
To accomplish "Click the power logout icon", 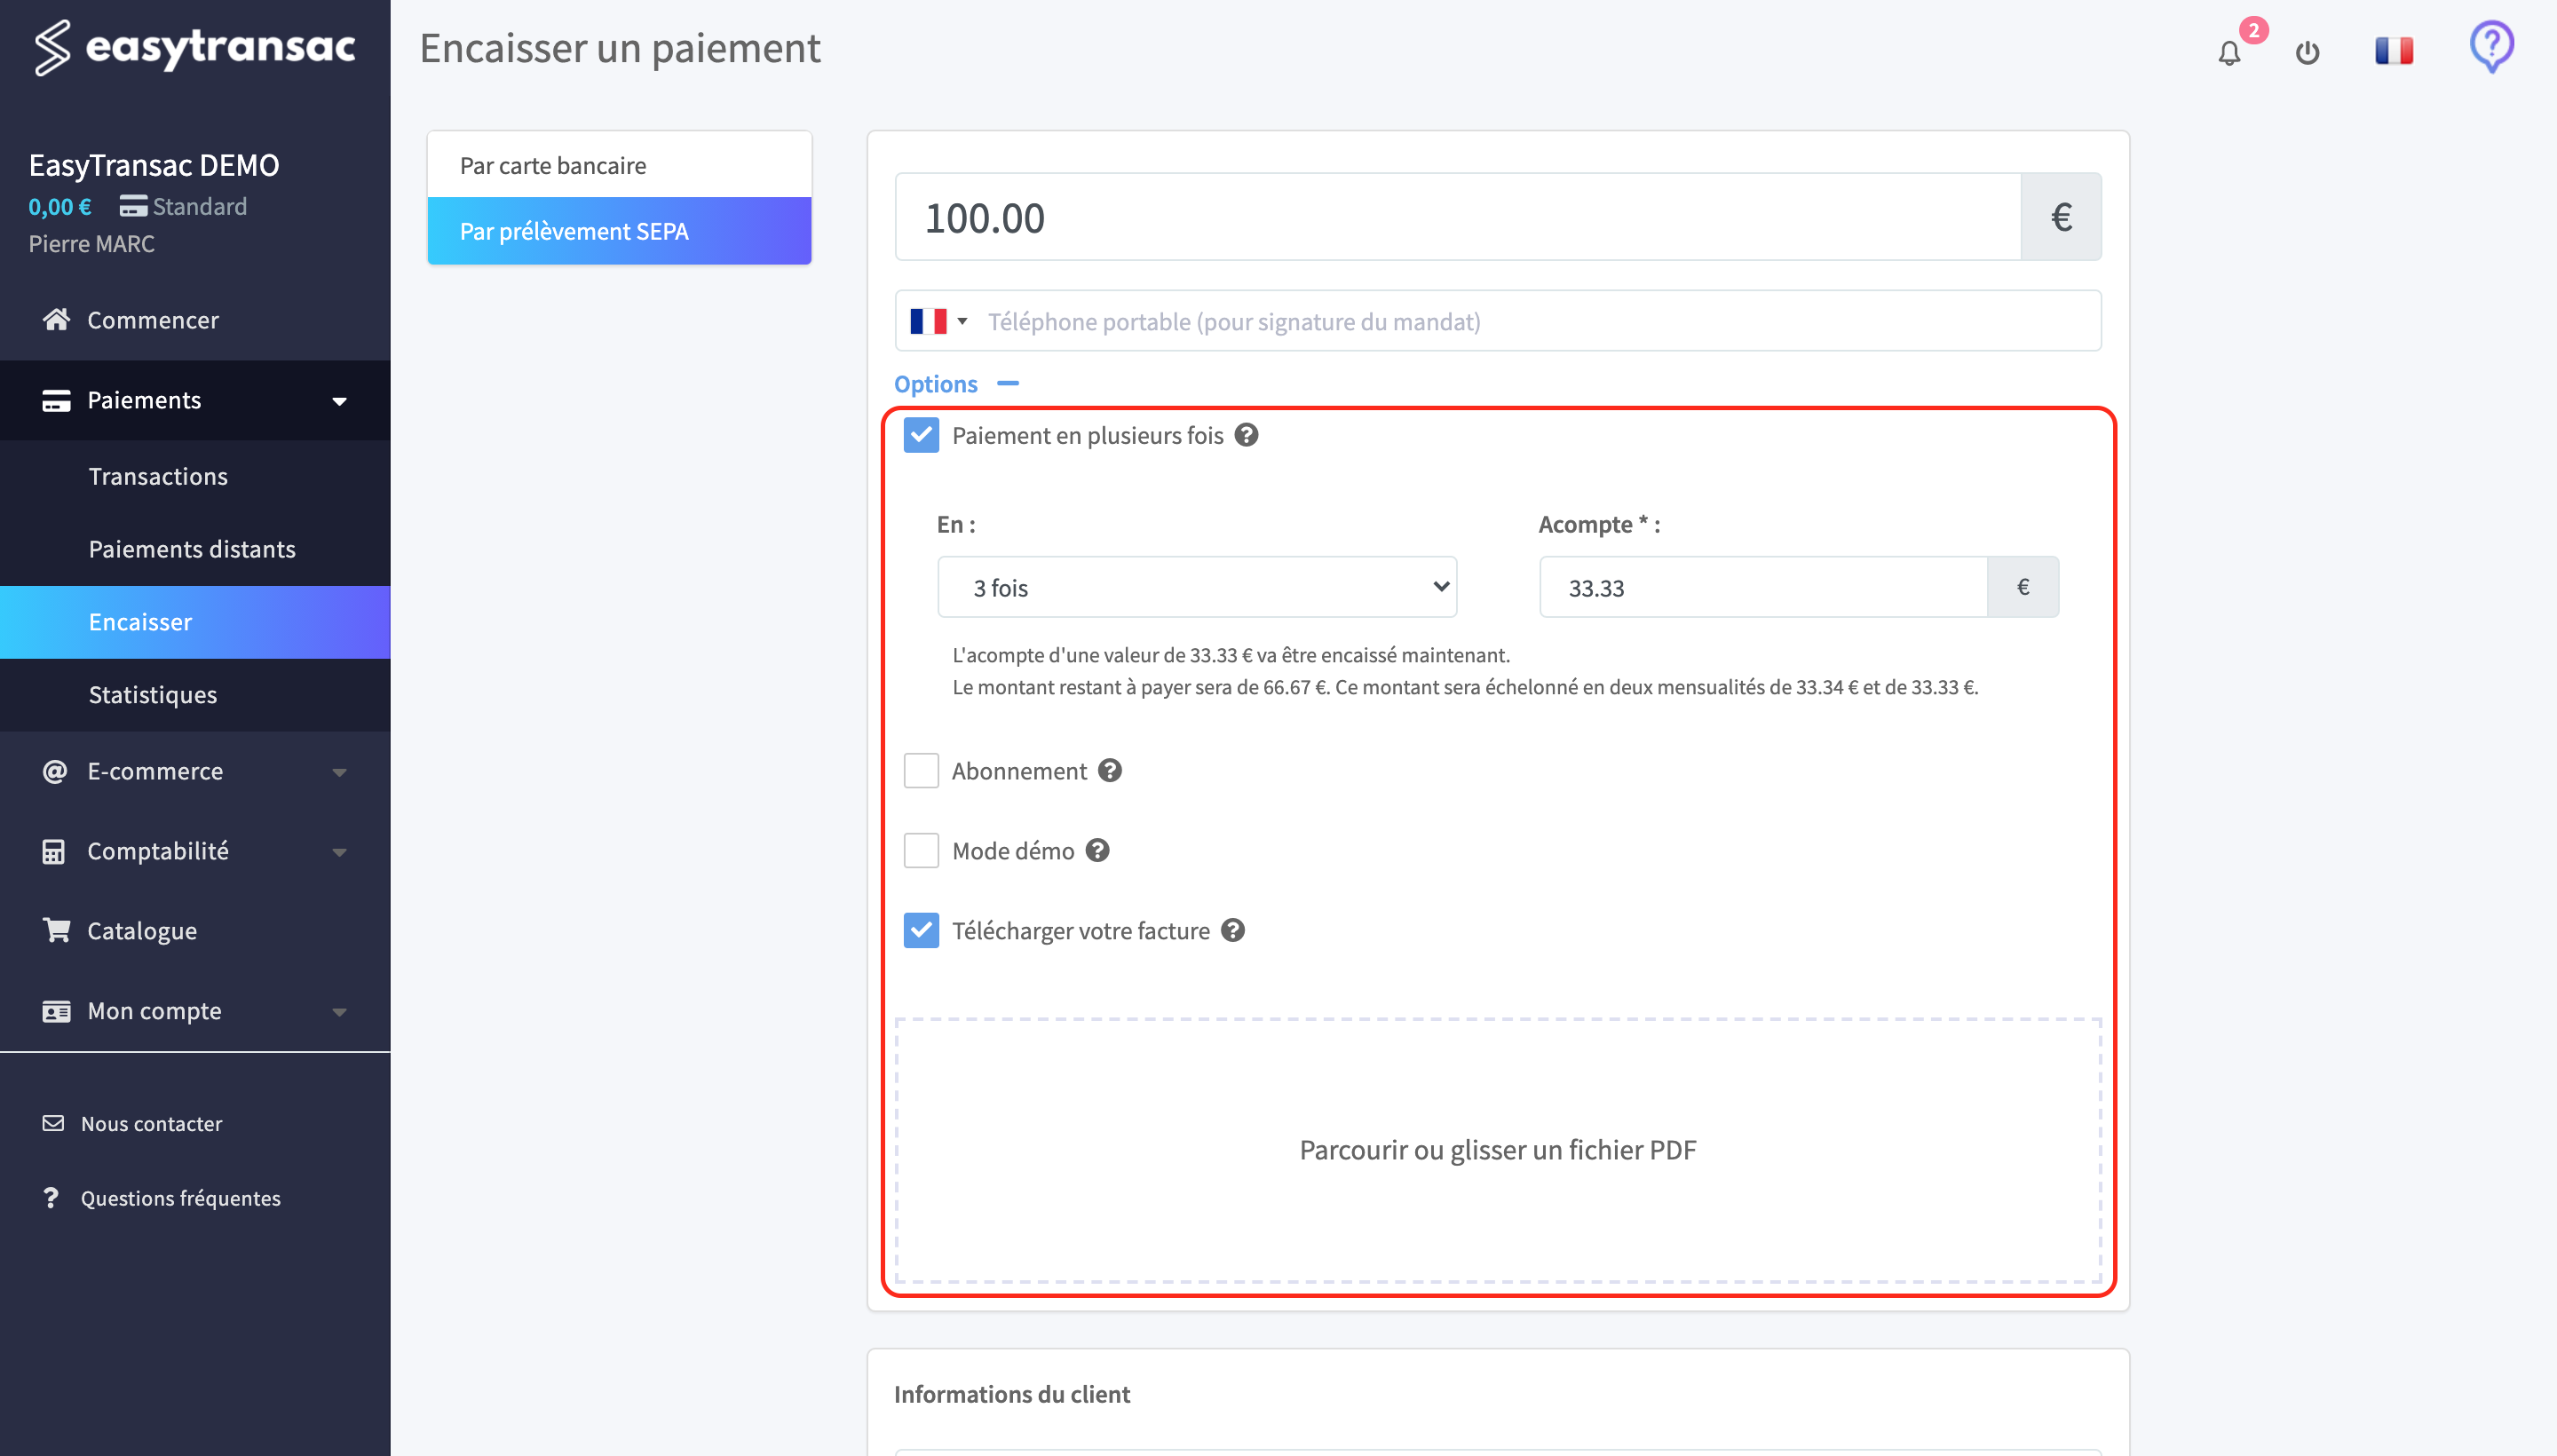I will pos(2307,52).
